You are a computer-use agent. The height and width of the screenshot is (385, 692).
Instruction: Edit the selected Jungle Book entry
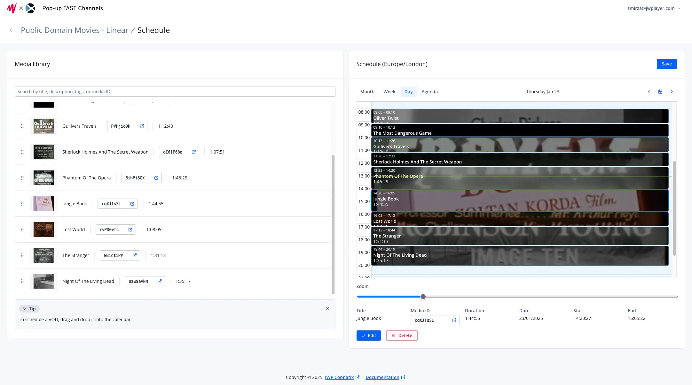[x=368, y=336]
